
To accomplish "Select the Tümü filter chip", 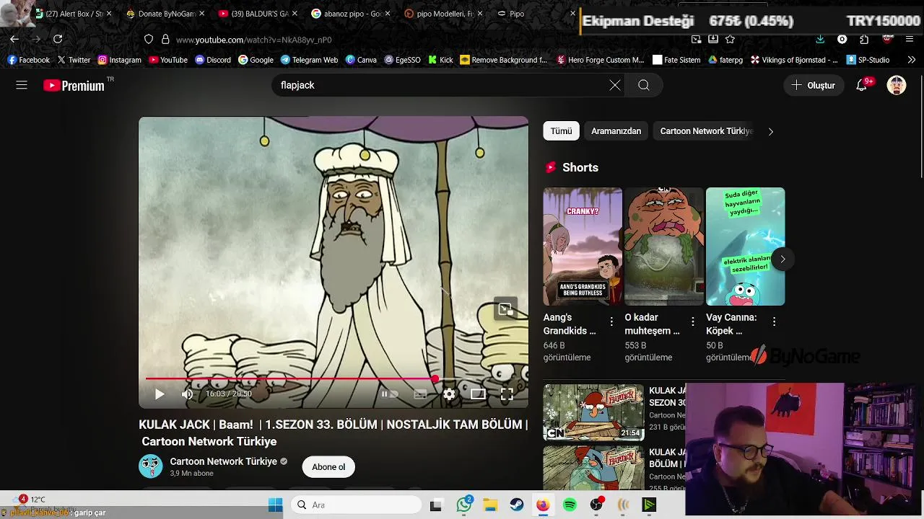I will coord(561,131).
